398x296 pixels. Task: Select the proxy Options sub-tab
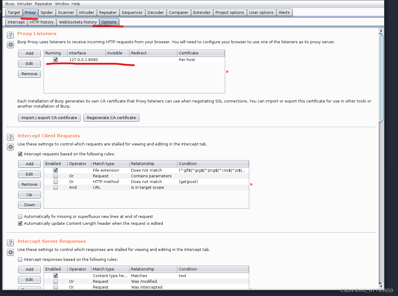pos(109,22)
